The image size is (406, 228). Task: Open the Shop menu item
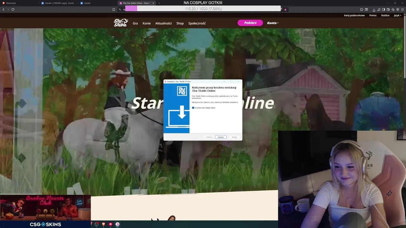(x=180, y=23)
